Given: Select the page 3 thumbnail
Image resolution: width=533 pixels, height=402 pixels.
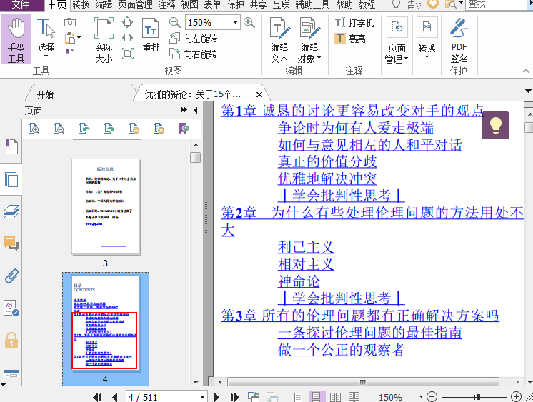Looking at the screenshot, I should tap(106, 207).
